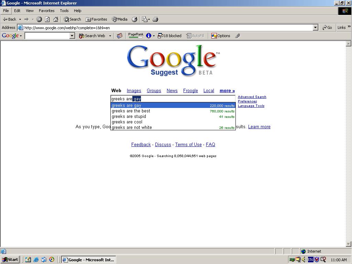Expand the address bar dropdown
Screen dimensions: 352x264
pos(316,27)
